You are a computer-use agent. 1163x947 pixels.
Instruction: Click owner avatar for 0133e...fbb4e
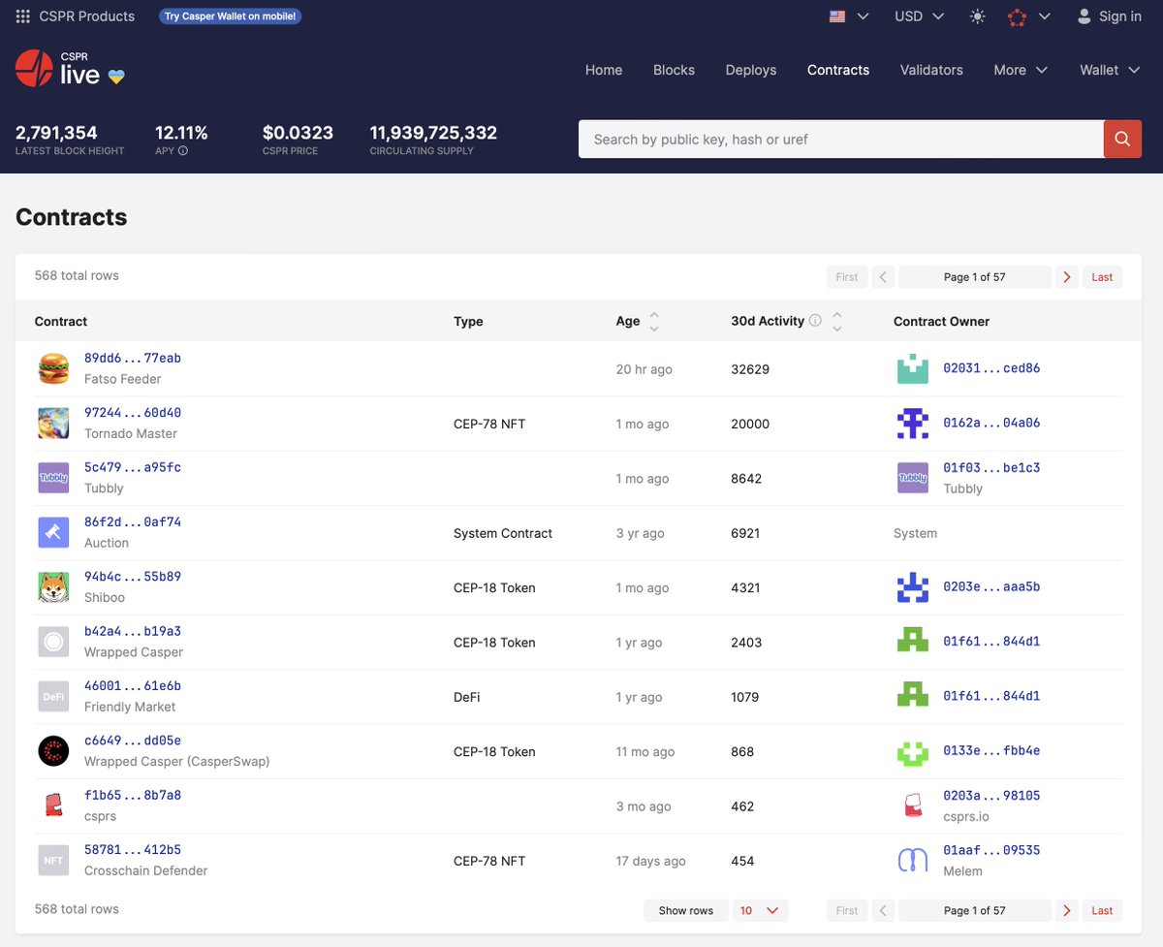913,751
